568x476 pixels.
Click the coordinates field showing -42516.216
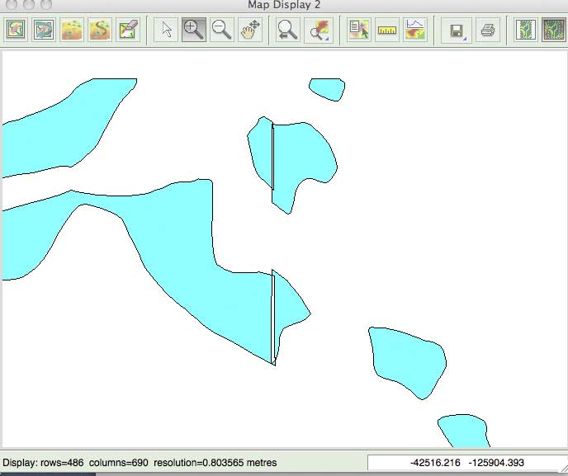[467, 463]
